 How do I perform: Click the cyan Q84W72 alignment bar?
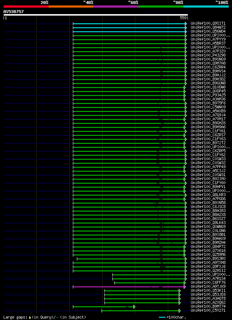click(129, 28)
